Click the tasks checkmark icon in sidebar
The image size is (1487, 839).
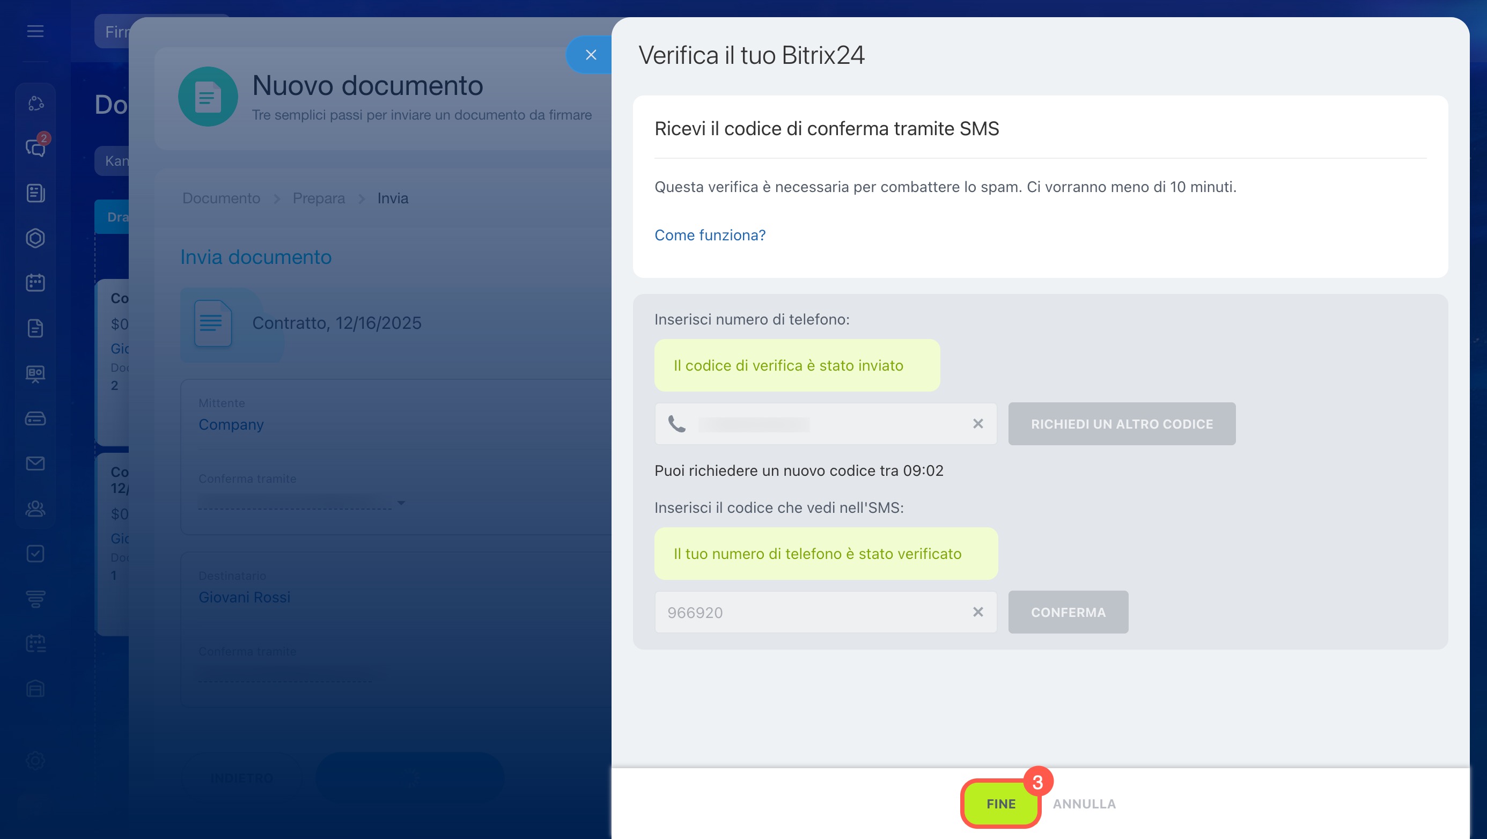(35, 554)
